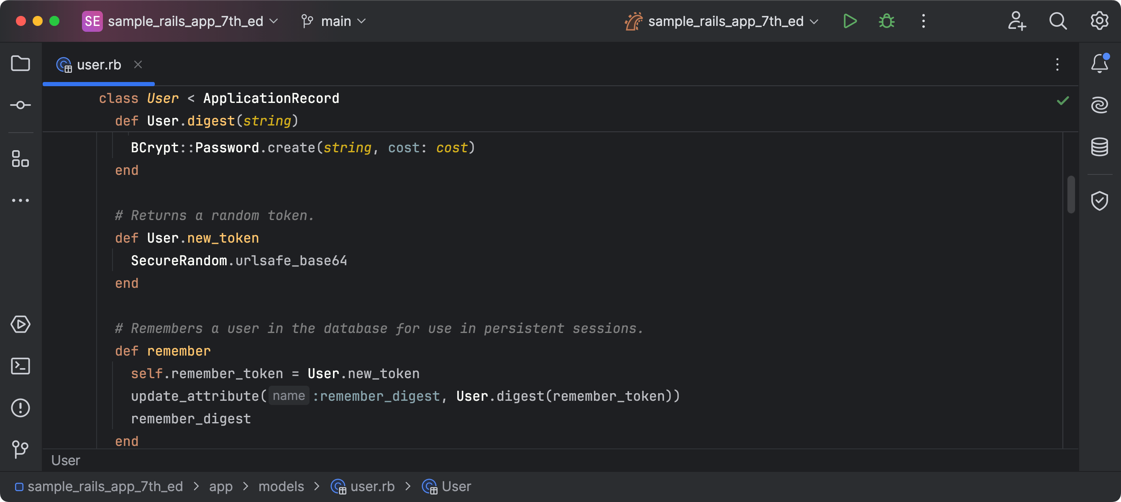Viewport: 1121px width, 502px height.
Task: Open the main branch dropdown
Action: 335,21
